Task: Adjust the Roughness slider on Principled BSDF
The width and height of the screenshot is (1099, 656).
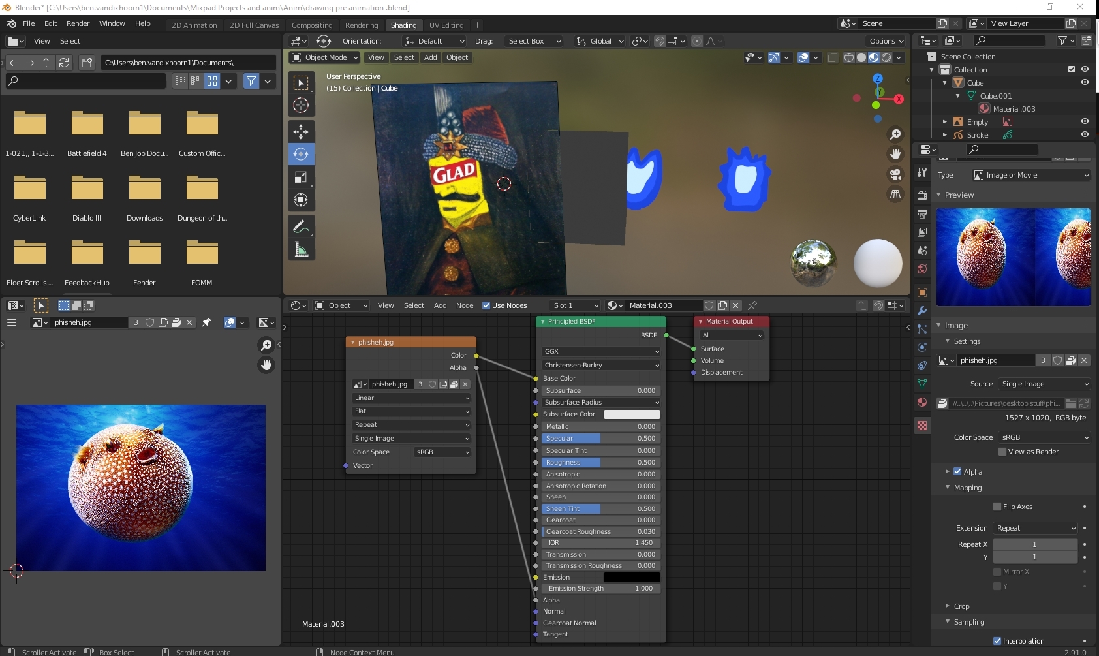Action: coord(600,462)
